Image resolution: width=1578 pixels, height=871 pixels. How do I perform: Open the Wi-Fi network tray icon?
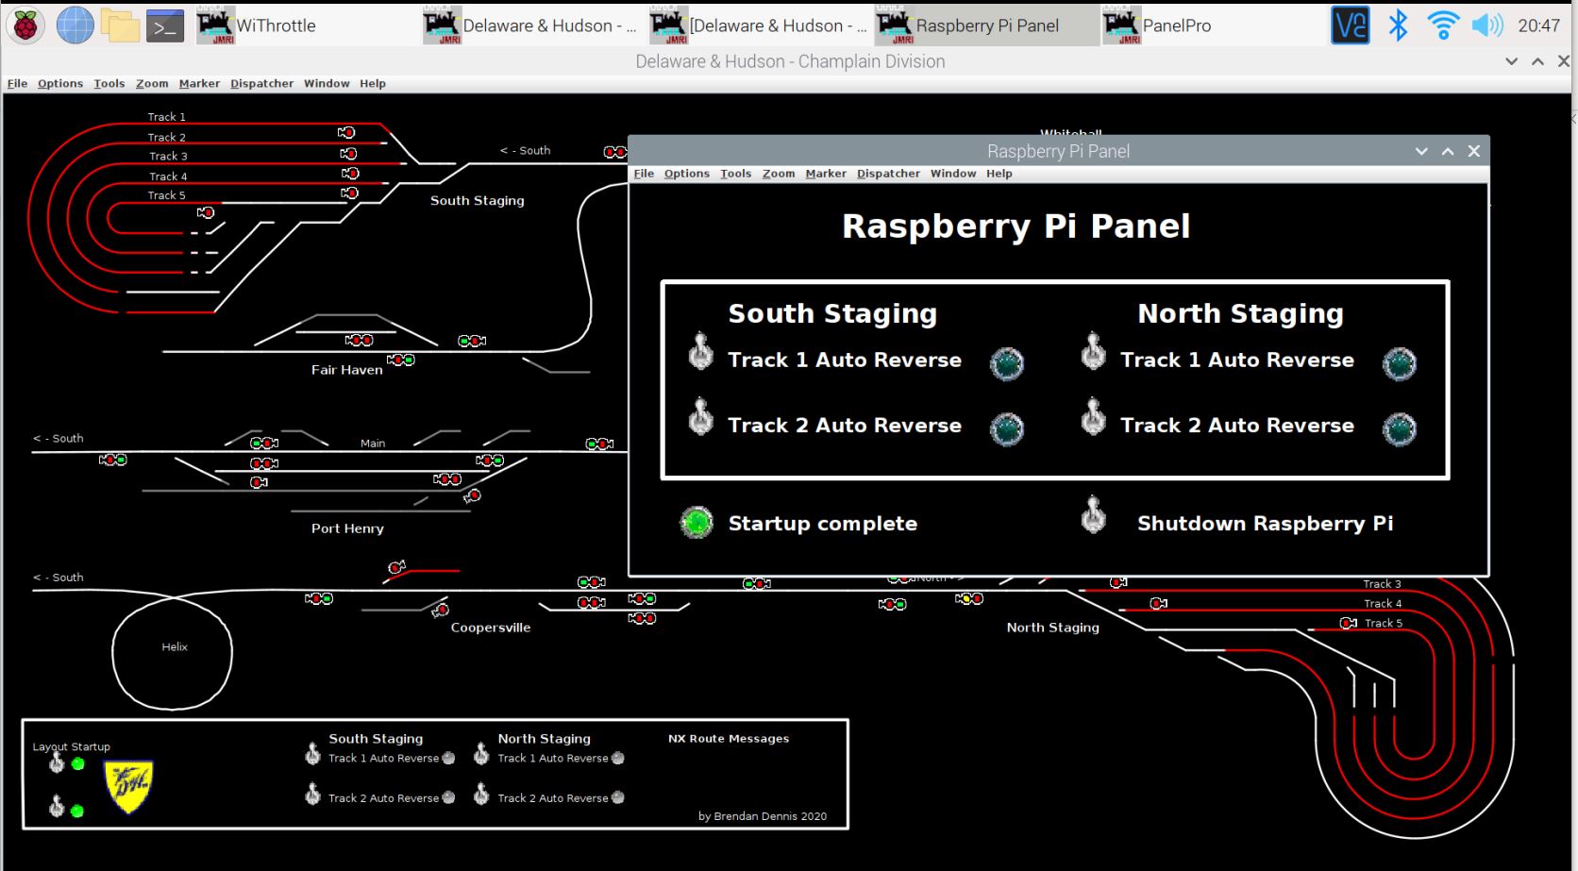[x=1442, y=25]
